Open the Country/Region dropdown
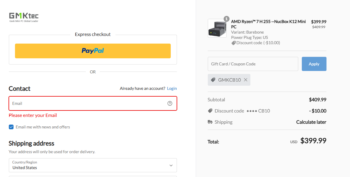 93,165
